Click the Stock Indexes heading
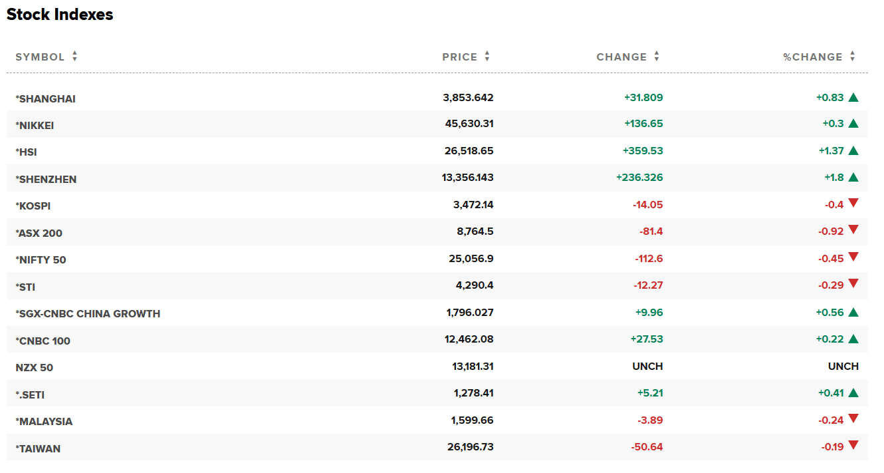 (60, 15)
